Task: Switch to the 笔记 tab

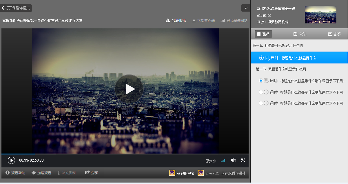Action: 300,34
